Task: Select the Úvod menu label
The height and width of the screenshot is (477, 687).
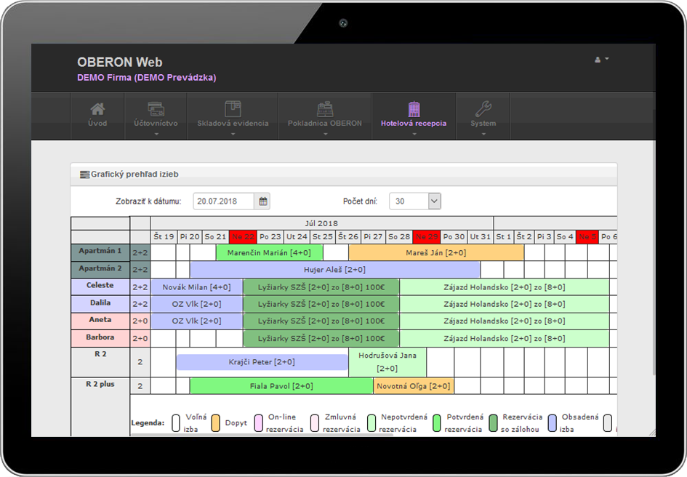Action: 97,123
